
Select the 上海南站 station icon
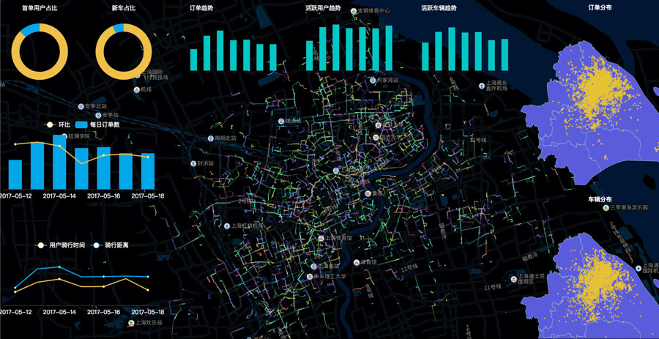pyautogui.click(x=313, y=266)
